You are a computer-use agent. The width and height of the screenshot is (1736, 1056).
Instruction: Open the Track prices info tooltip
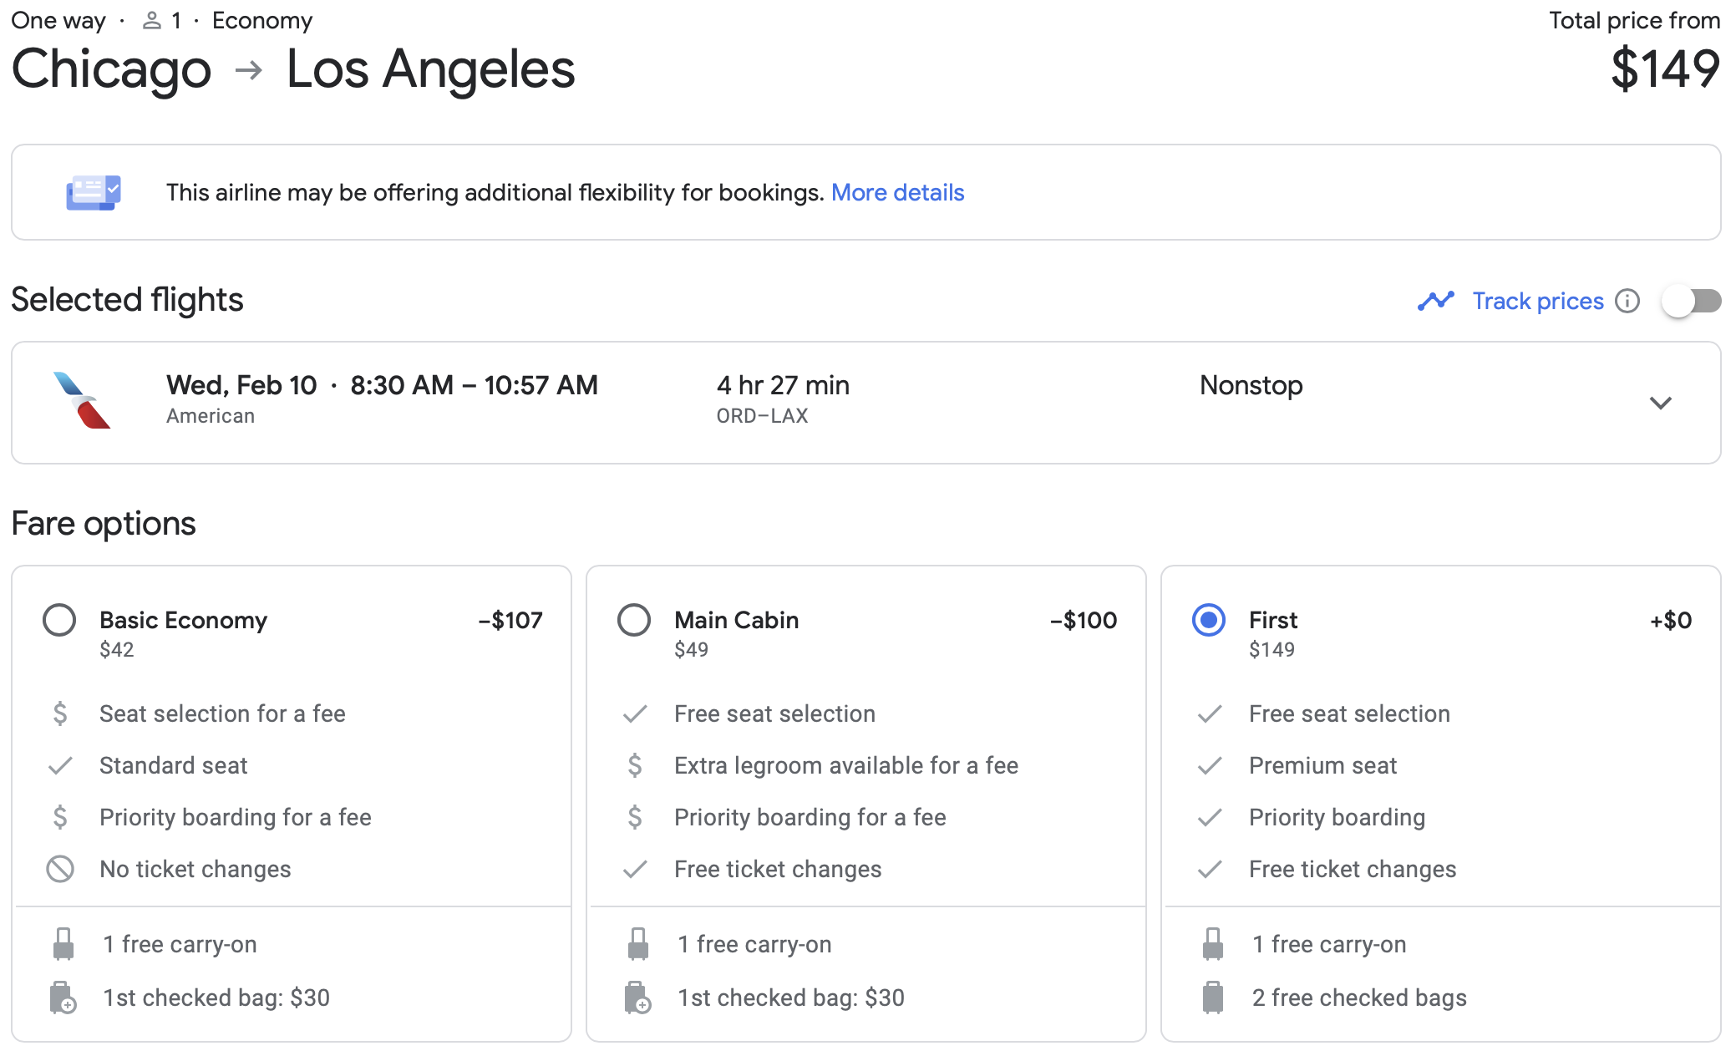click(1627, 301)
